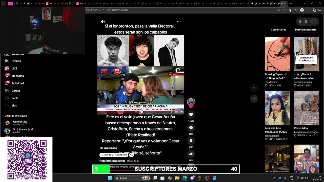Screen dimensions: 324x182
Task: Add page to favorites star
Action: tap(284, 10)
